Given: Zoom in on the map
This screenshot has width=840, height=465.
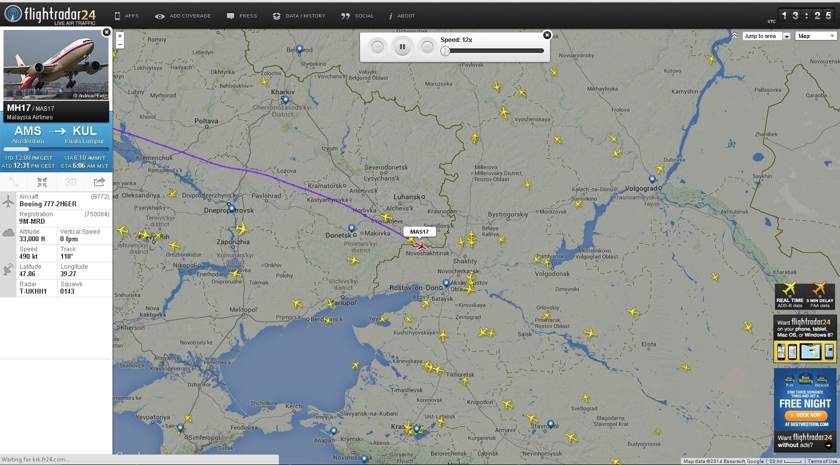Looking at the screenshot, I should click(x=119, y=36).
